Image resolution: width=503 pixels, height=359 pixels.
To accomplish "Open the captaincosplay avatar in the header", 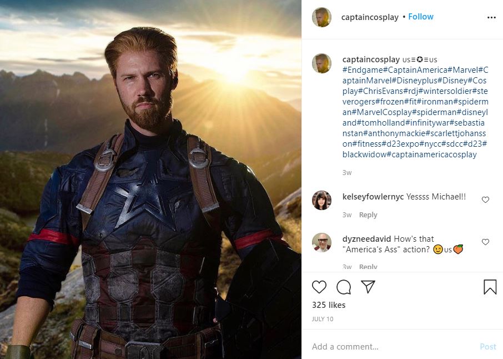I will click(x=321, y=17).
